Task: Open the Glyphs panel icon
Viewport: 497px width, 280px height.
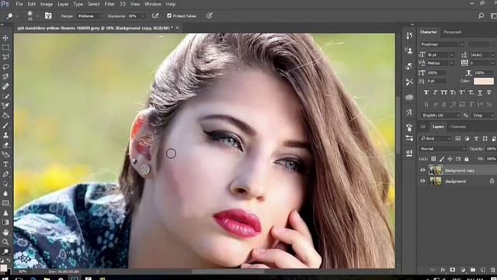Action: (x=409, y=112)
